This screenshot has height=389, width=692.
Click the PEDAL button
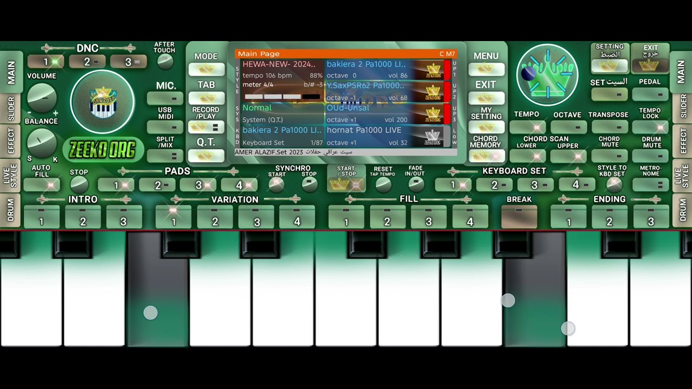650,94
